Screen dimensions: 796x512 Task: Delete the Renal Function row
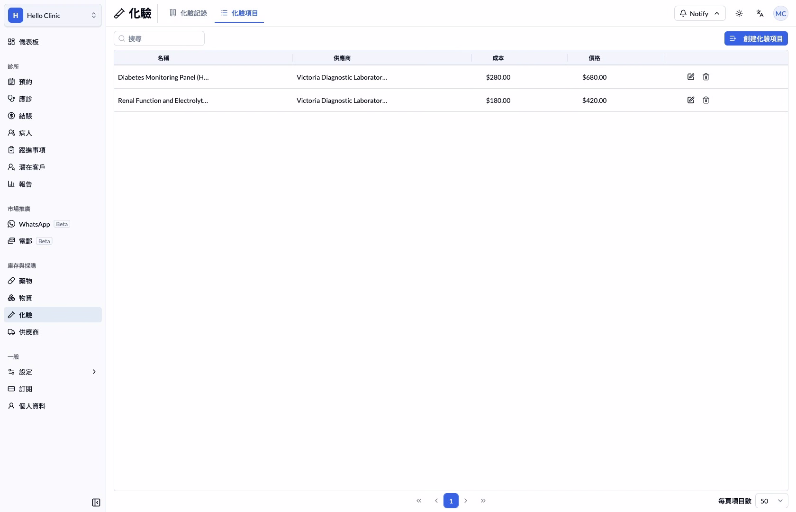click(x=706, y=100)
